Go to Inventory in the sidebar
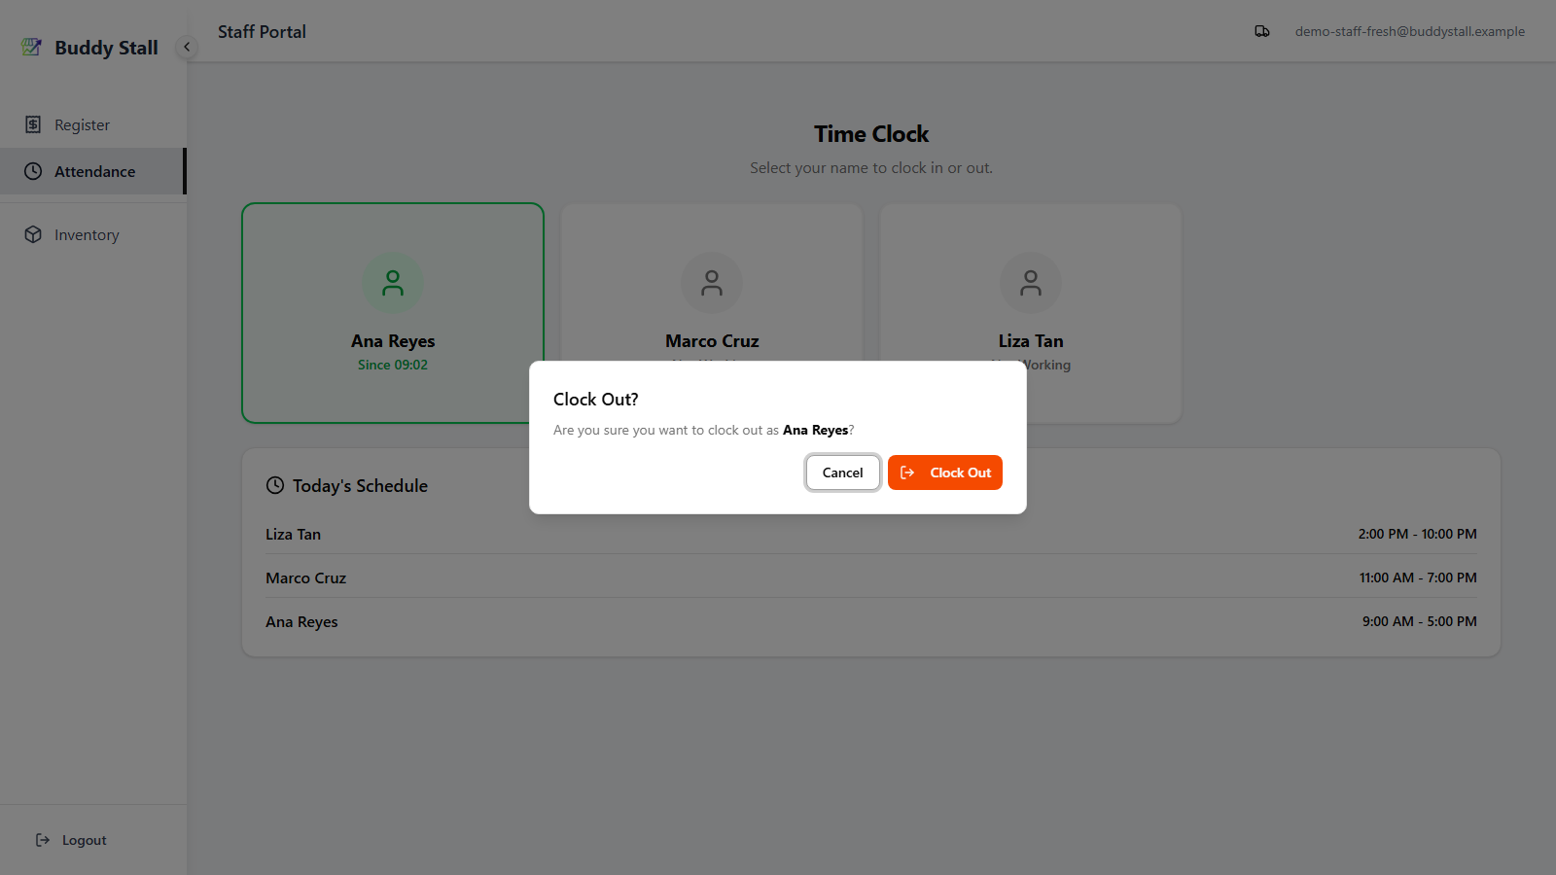Viewport: 1556px width, 875px height. [x=93, y=234]
